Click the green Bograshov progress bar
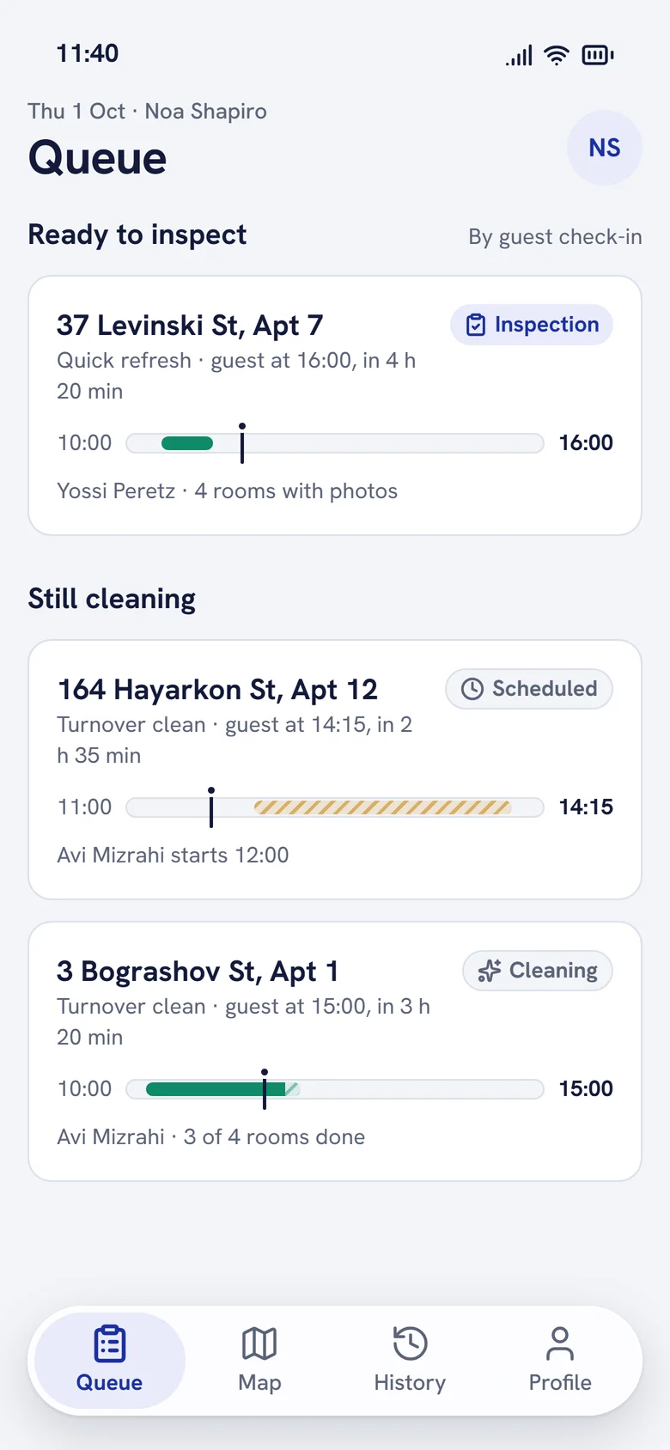 pyautogui.click(x=216, y=1089)
